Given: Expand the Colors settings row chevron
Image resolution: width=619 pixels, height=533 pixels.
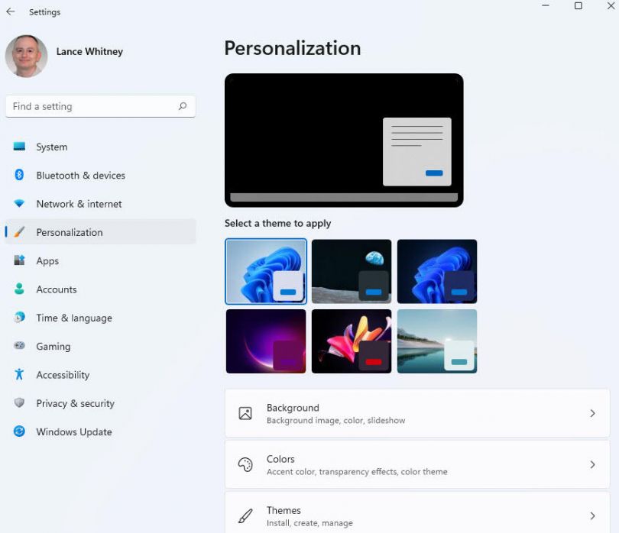Looking at the screenshot, I should (x=592, y=464).
